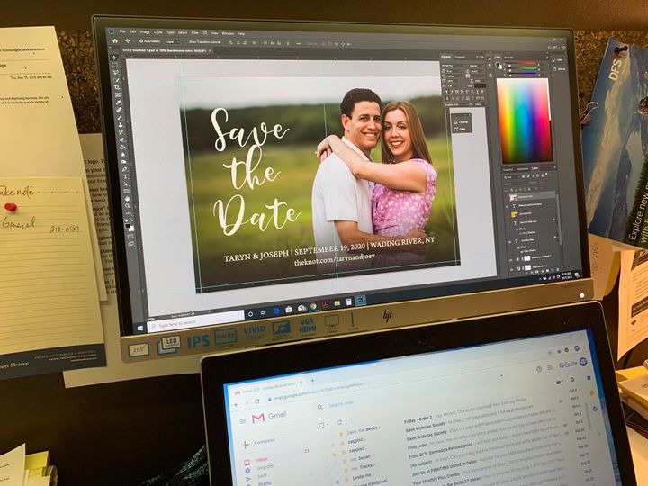Open the Filter menu in Photoshop
Image resolution: width=648 pixels, height=486 pixels.
(195, 32)
